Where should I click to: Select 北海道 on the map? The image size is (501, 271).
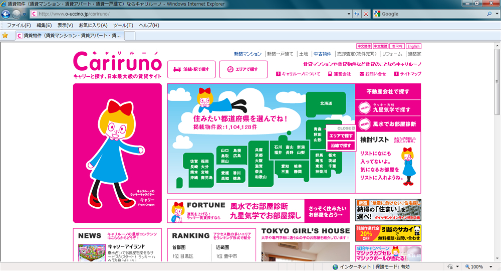pyautogui.click(x=326, y=104)
